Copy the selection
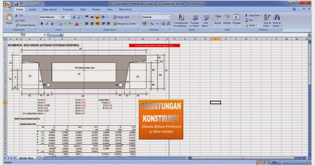Image resolution: width=315 pixels, height=165 pixels. coord(20,20)
